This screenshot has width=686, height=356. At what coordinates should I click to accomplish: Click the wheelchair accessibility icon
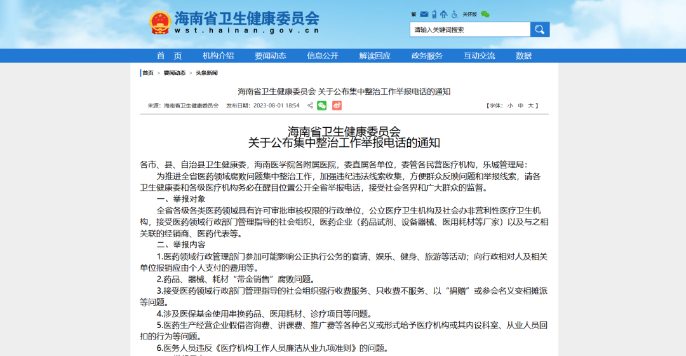pyautogui.click(x=455, y=15)
